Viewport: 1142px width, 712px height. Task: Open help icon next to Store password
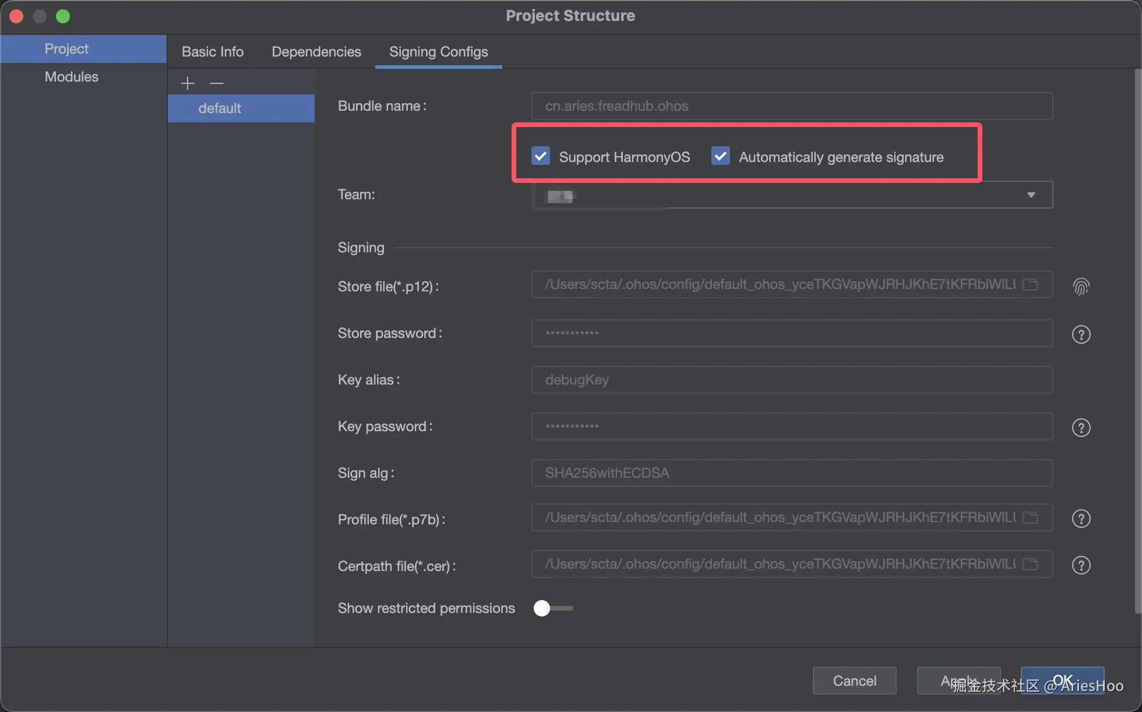tap(1081, 334)
